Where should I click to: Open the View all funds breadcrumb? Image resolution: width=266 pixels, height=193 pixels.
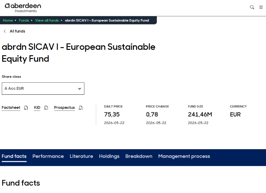47,21
